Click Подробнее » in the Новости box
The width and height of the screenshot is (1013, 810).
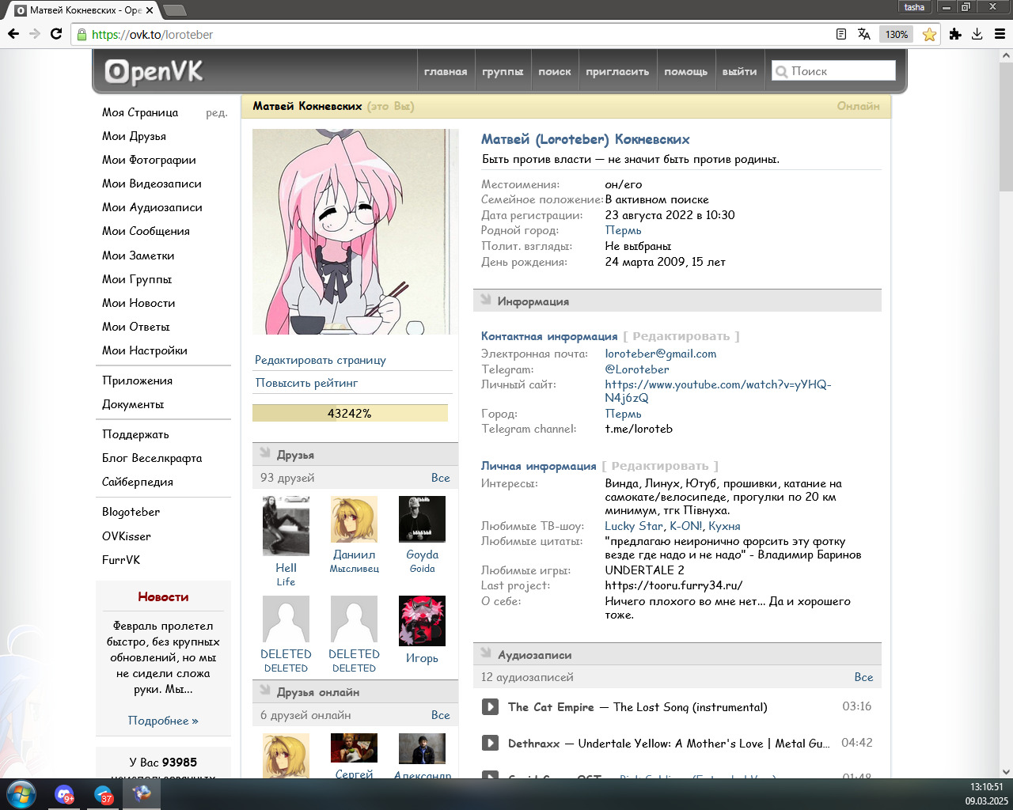pos(163,721)
